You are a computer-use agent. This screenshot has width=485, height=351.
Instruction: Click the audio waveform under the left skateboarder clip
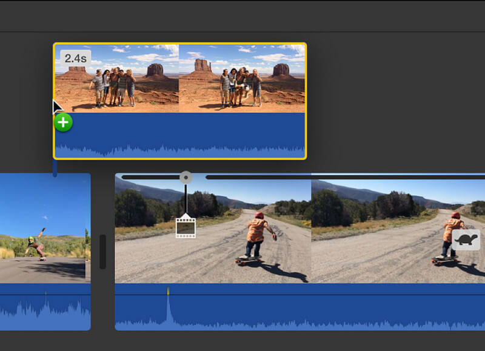45,309
